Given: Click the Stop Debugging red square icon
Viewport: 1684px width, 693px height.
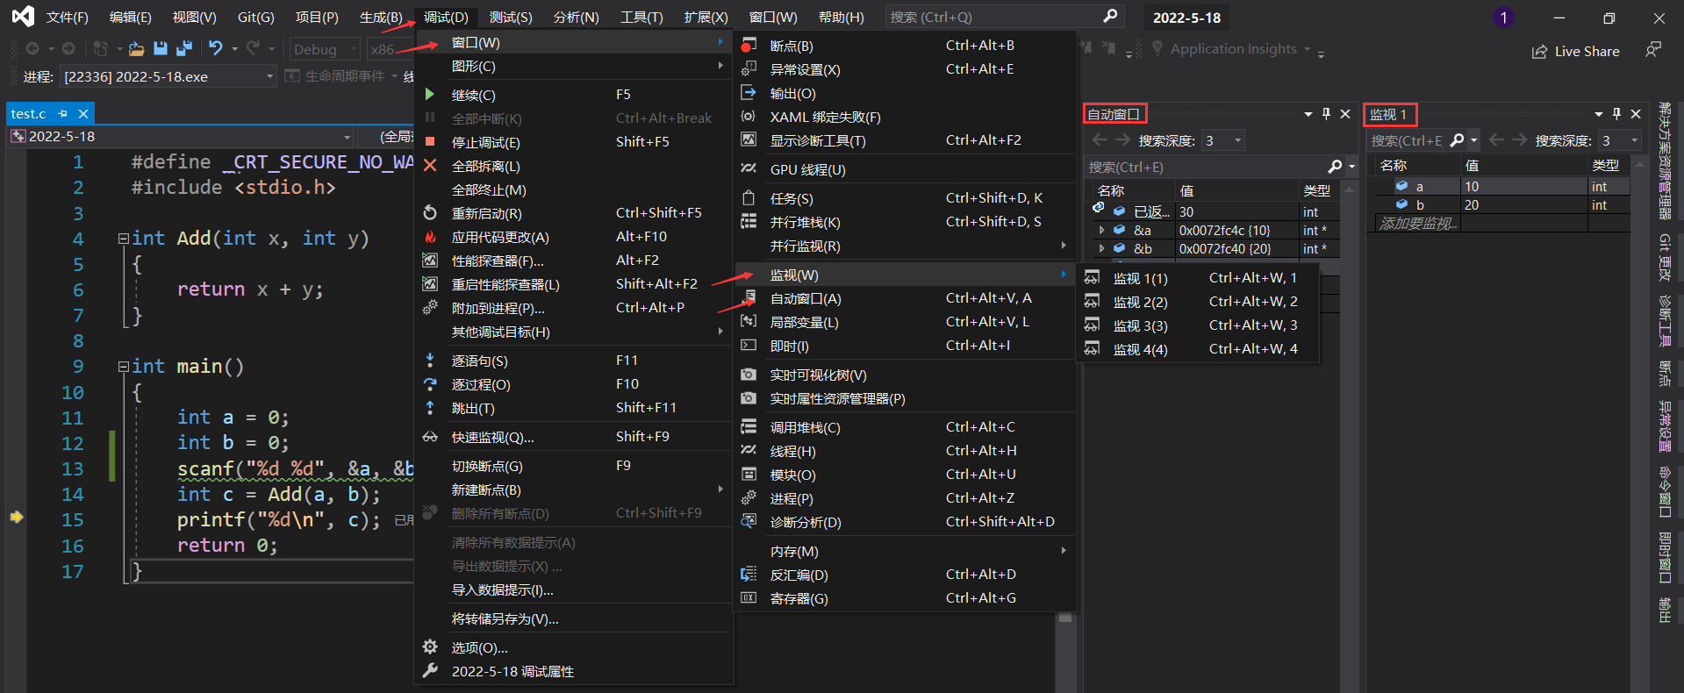Looking at the screenshot, I should 430,142.
